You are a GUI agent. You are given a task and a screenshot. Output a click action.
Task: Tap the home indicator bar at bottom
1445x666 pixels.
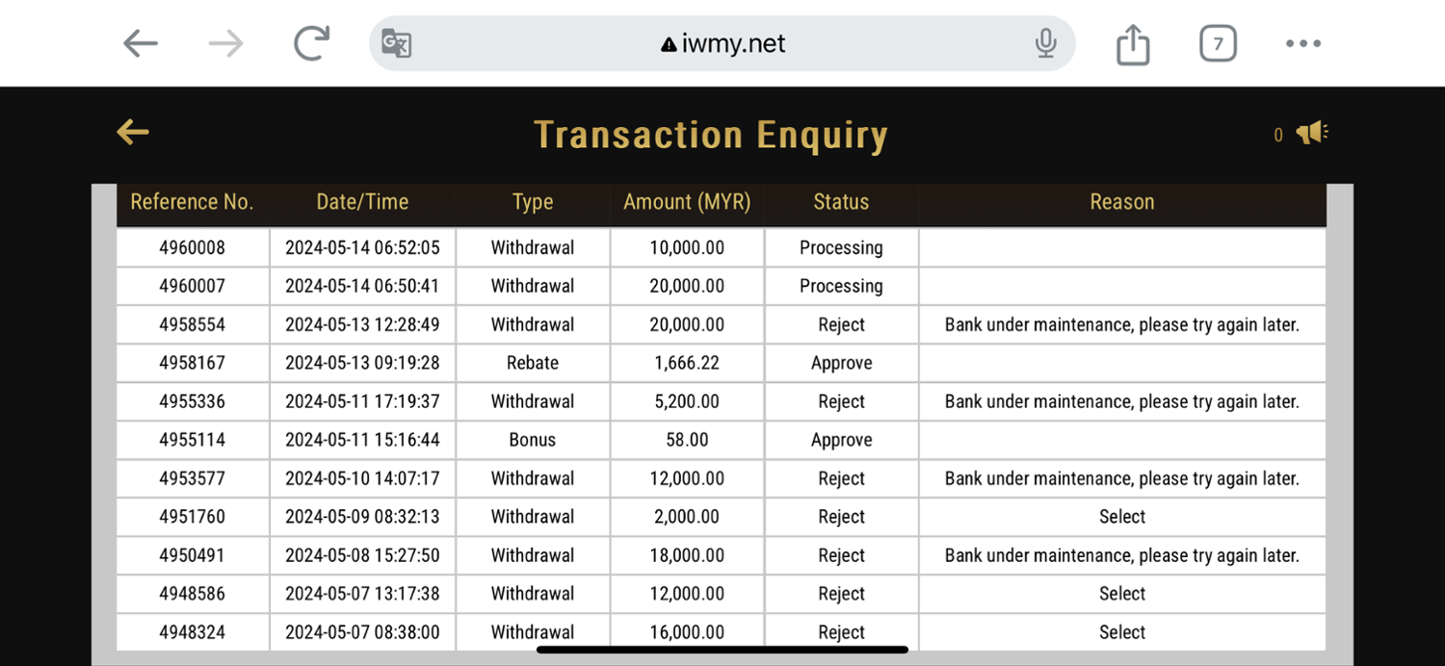tap(722, 650)
